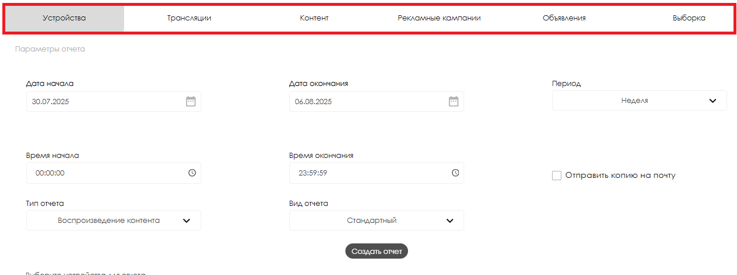Image resolution: width=737 pixels, height=275 pixels.
Task: Focus the start time field 00:00:00
Action: click(100, 173)
